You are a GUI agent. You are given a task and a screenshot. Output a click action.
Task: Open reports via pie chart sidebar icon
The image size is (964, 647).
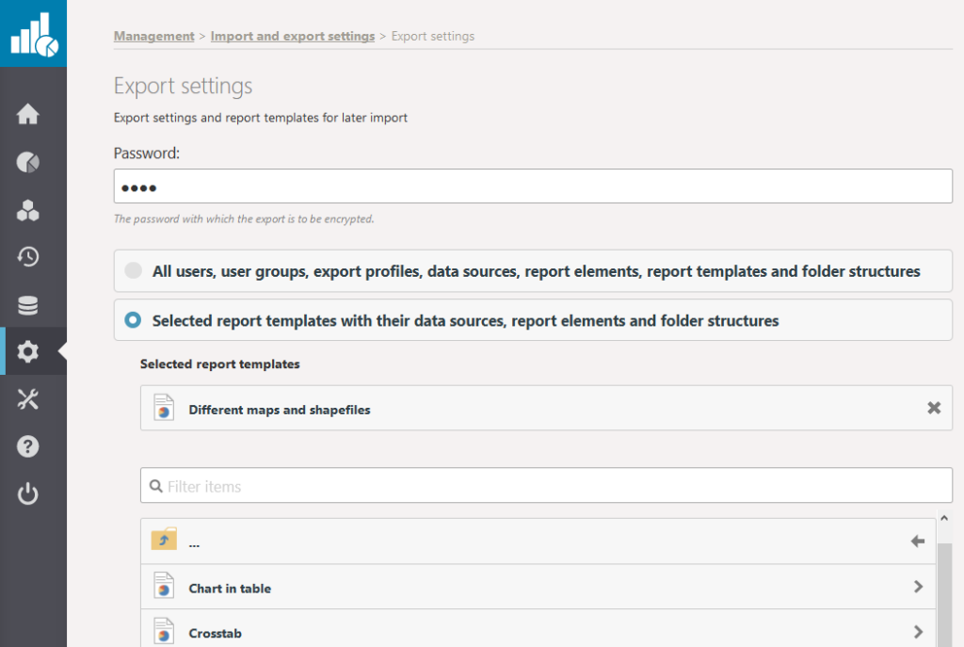(27, 162)
